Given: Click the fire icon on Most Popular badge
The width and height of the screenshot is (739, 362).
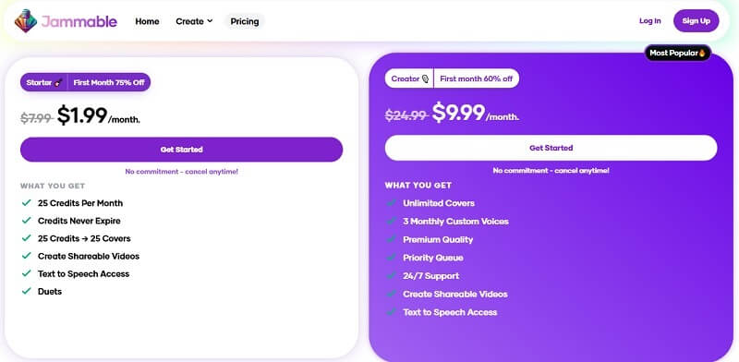Looking at the screenshot, I should (x=702, y=53).
